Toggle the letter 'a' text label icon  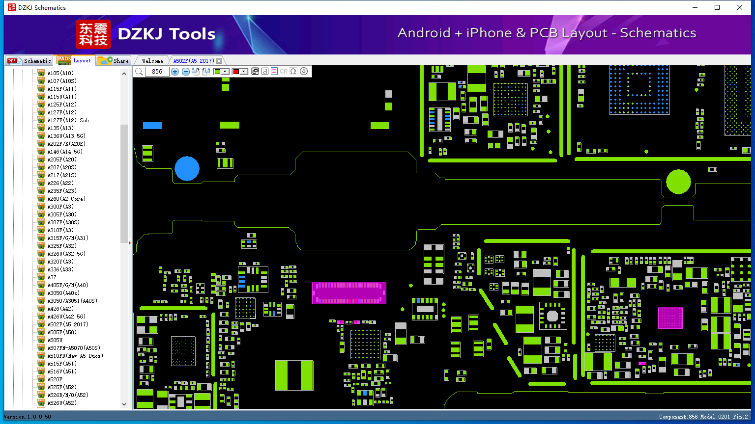click(265, 72)
